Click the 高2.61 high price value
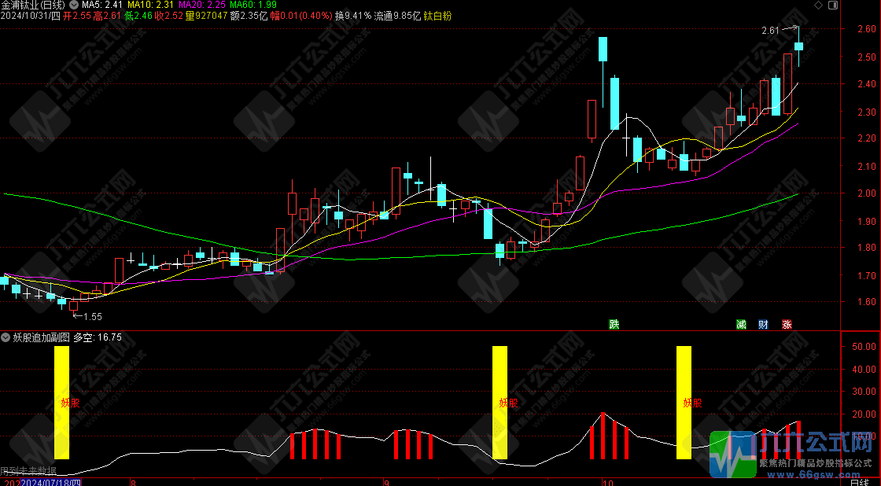 107,17
